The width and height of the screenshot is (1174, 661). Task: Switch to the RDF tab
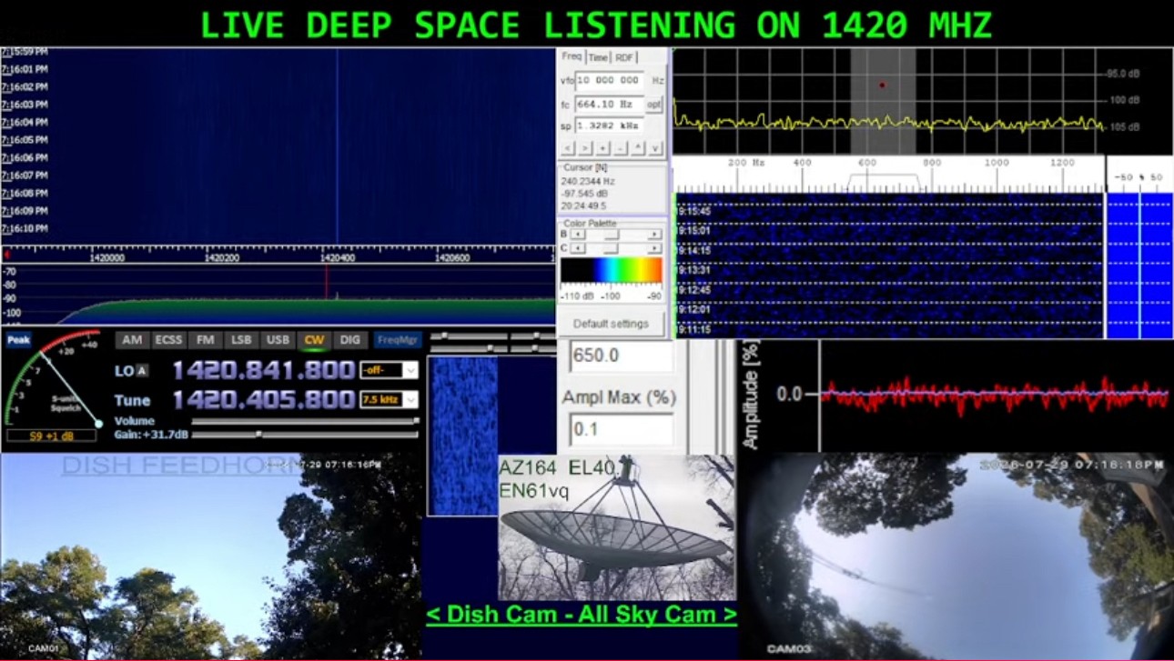click(x=624, y=57)
